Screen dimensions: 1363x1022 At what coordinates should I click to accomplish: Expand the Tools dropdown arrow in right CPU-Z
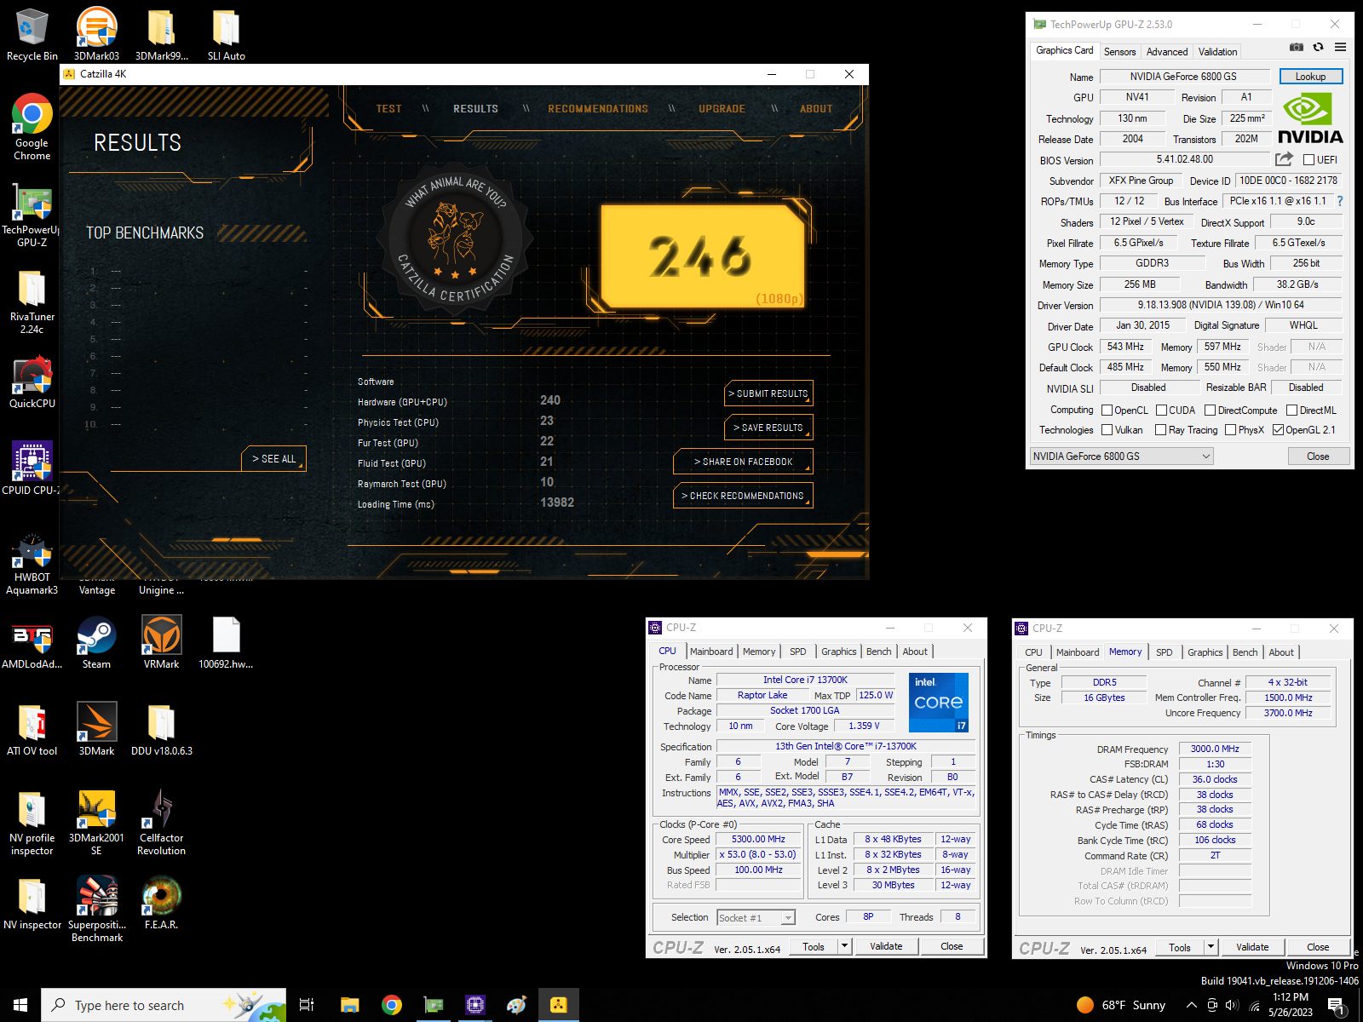(1211, 947)
